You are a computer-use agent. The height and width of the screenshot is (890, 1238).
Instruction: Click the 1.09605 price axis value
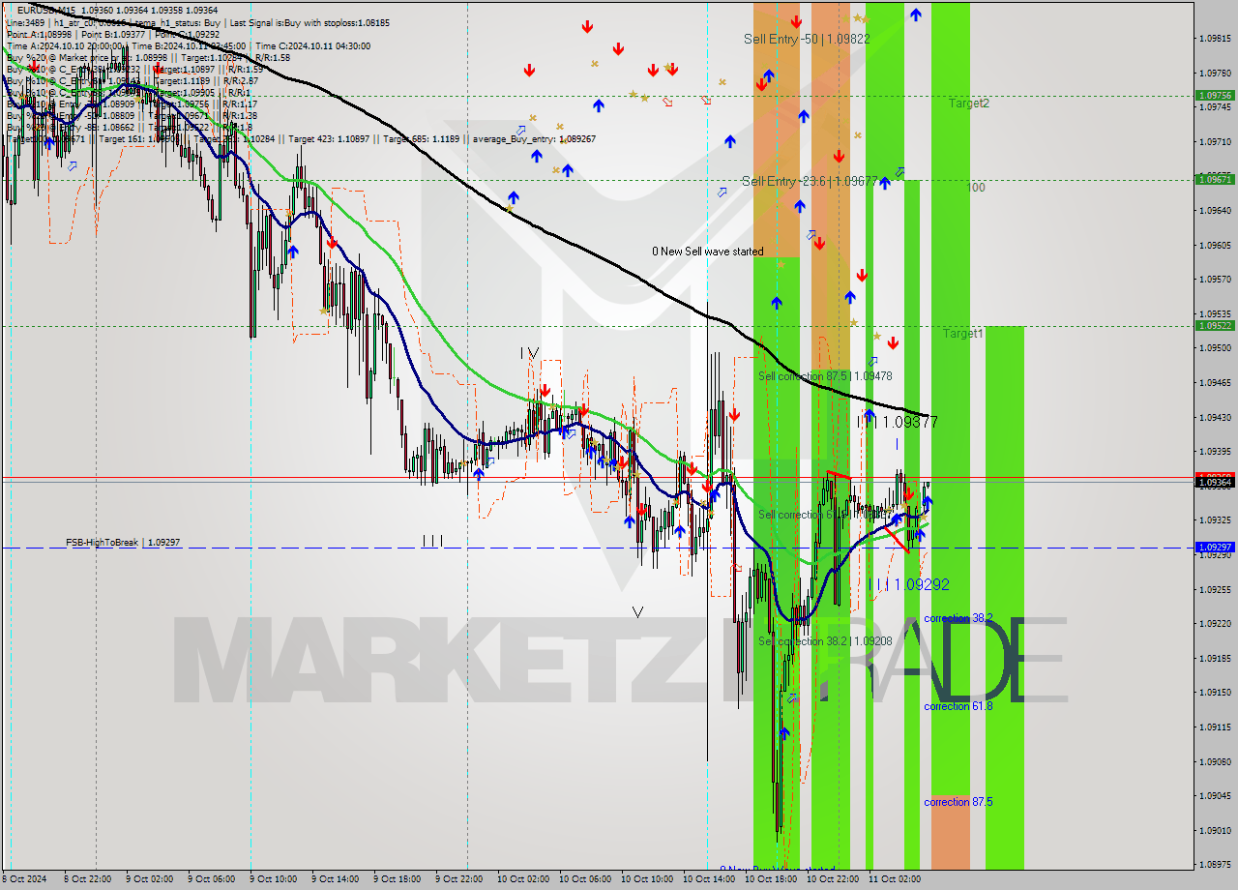coord(1215,245)
